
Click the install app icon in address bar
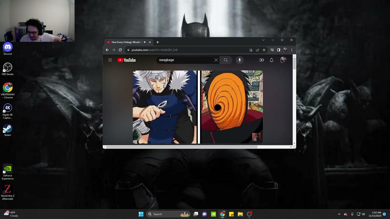(x=251, y=50)
